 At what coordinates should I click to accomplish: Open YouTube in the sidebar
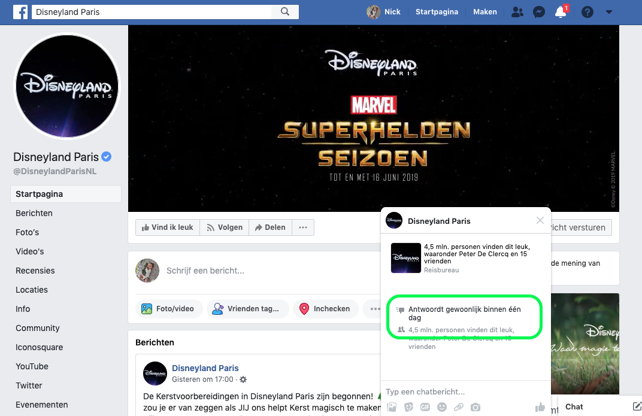point(32,366)
